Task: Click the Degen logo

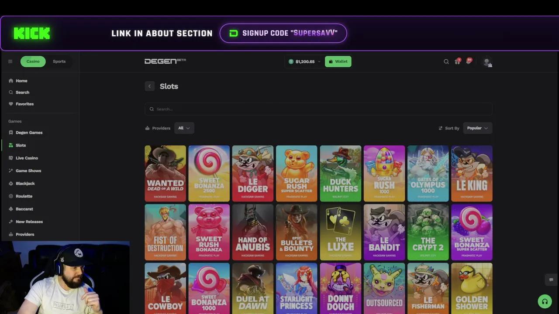Action: click(165, 61)
